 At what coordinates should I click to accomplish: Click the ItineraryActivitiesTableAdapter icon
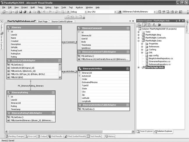(x=80, y=105)
